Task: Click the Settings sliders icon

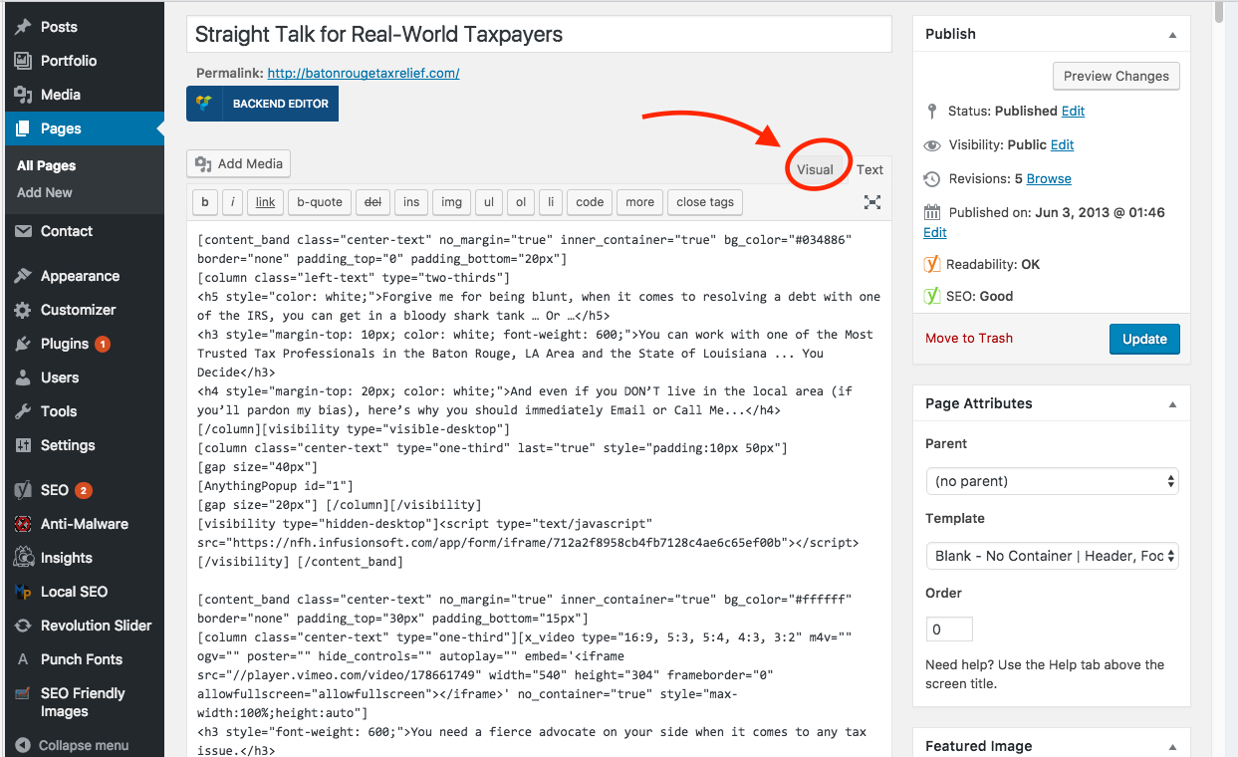Action: point(22,445)
